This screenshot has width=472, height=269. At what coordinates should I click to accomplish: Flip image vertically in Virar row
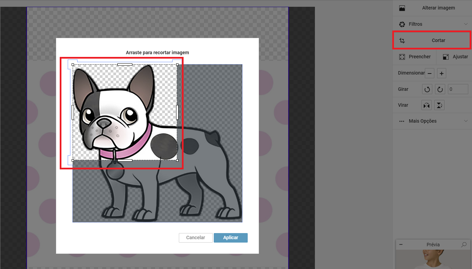(x=439, y=105)
